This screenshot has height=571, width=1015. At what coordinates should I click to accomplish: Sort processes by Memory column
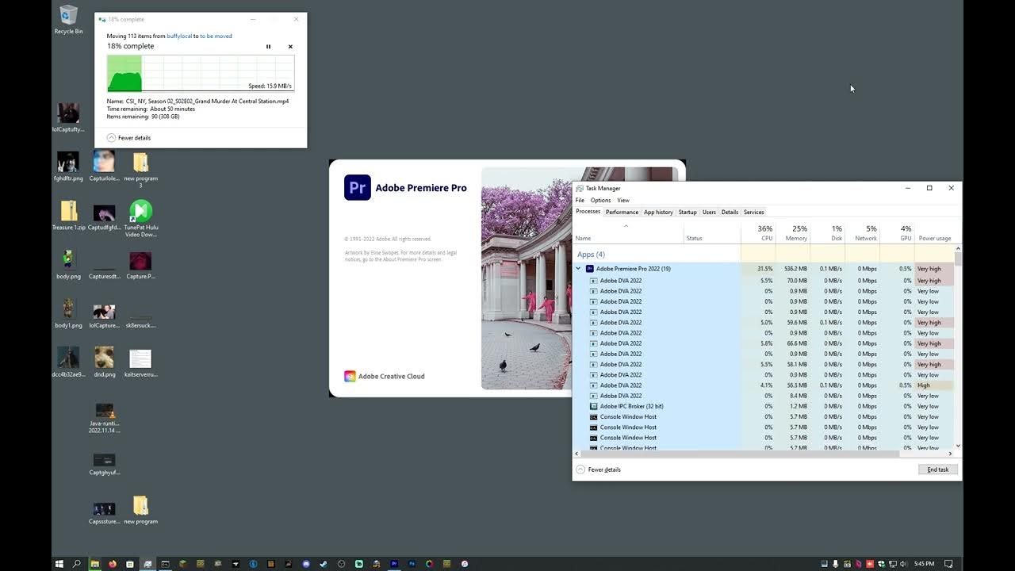point(793,232)
